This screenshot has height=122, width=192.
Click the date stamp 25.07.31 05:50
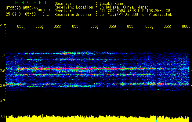tap(21, 14)
